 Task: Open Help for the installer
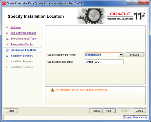tap(12, 111)
